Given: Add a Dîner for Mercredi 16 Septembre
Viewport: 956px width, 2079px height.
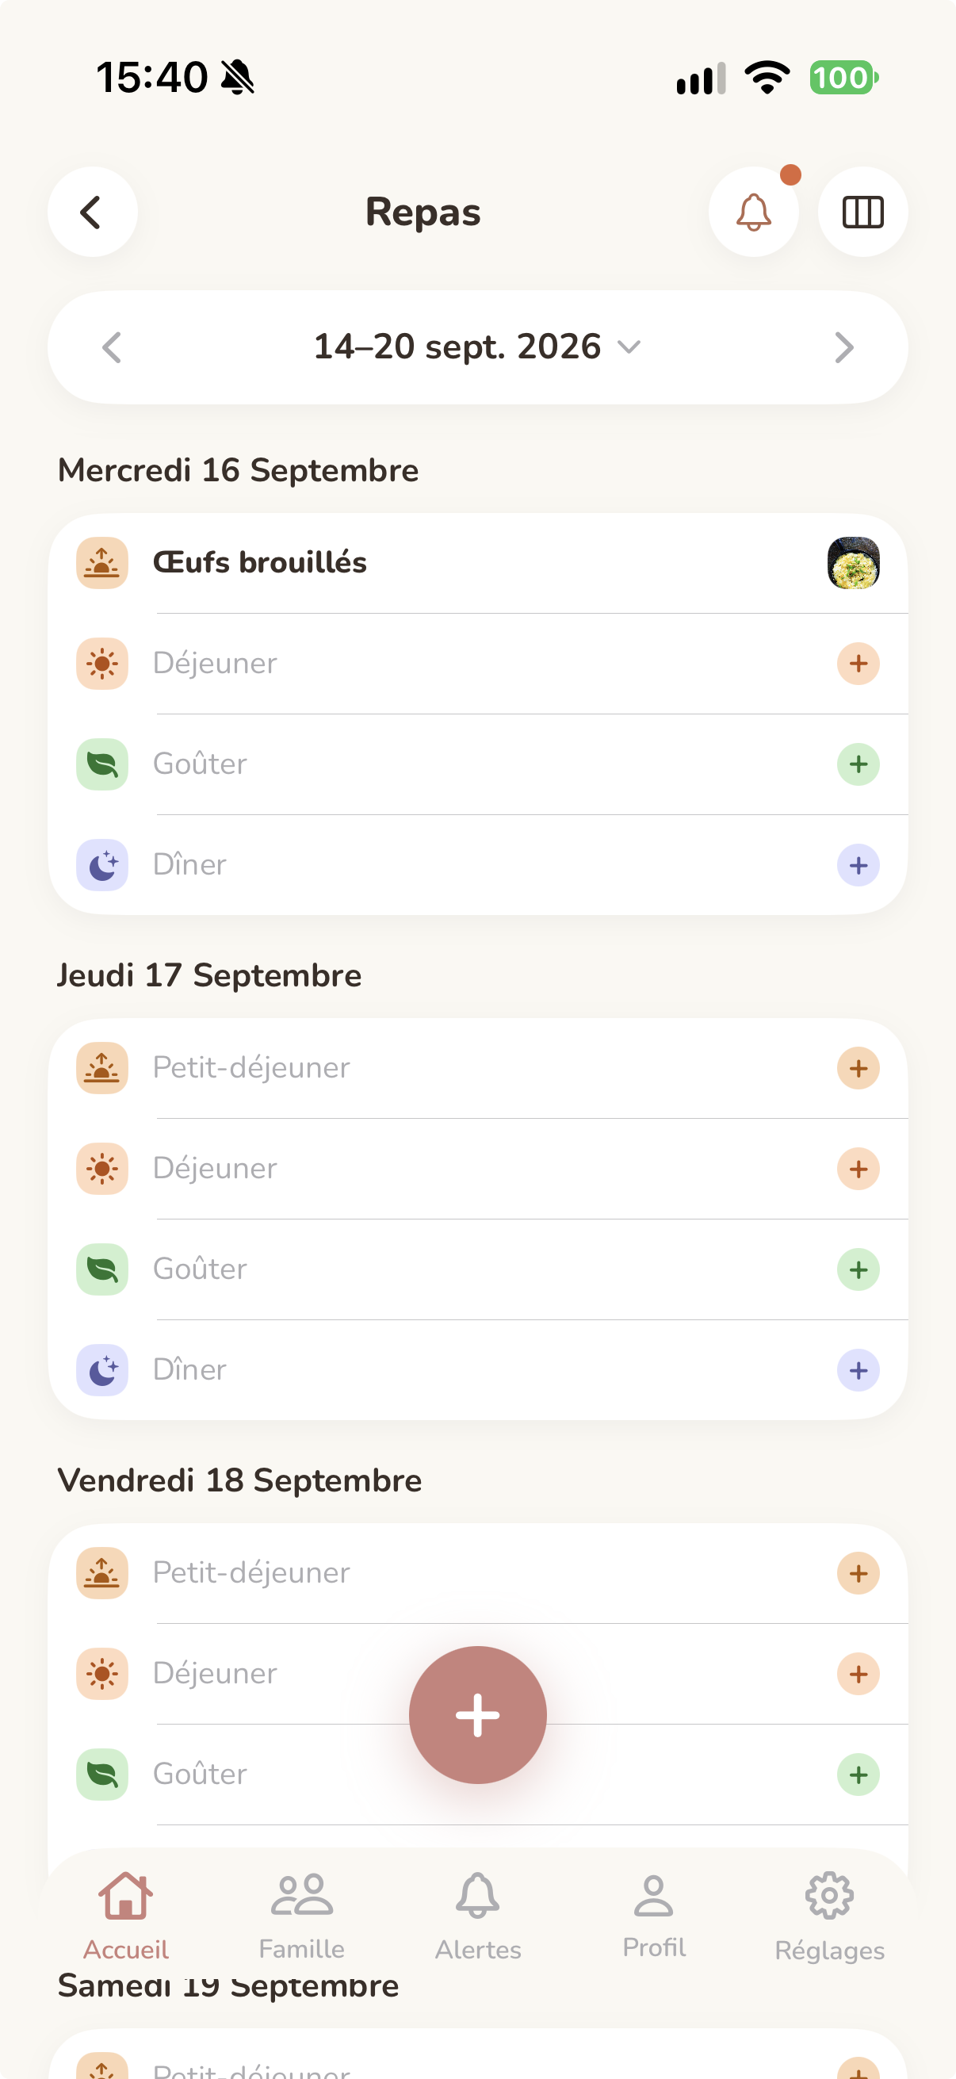Looking at the screenshot, I should click(x=858, y=865).
